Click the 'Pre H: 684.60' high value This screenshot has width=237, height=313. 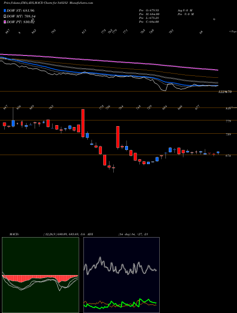(149, 14)
